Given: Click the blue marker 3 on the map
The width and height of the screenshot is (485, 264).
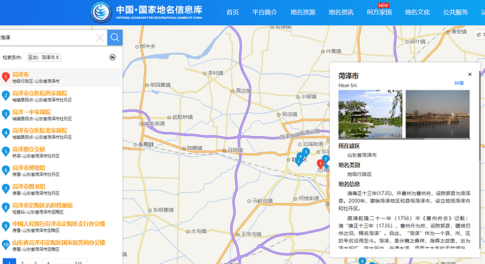Looking at the screenshot, I should tap(306, 152).
